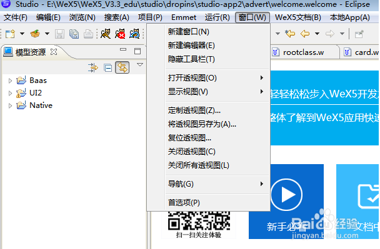This screenshot has width=380, height=249.
Task: Click the Save All icon
Action: point(74,34)
